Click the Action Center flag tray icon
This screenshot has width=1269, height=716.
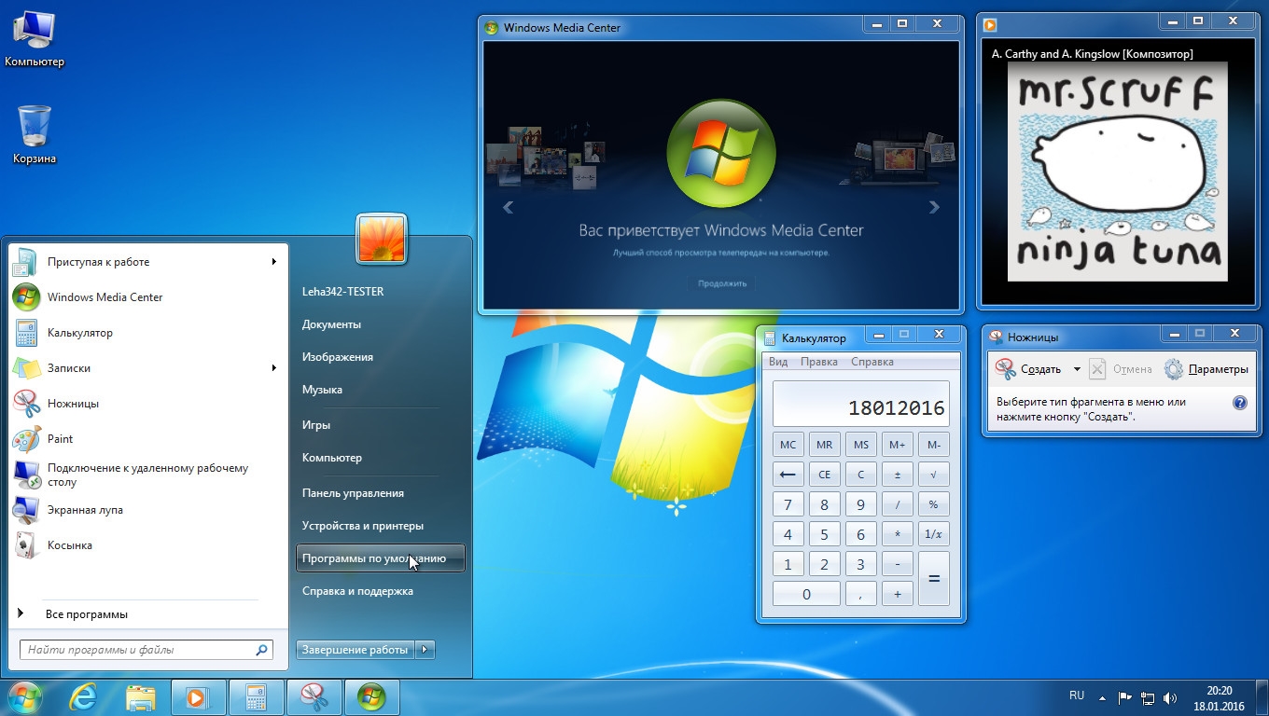point(1124,697)
